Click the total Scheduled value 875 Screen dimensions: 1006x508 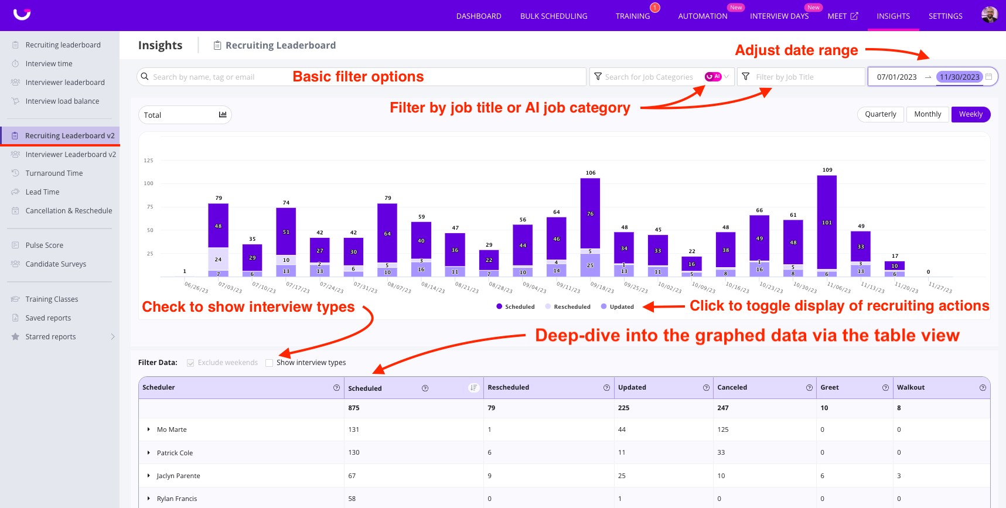point(354,408)
